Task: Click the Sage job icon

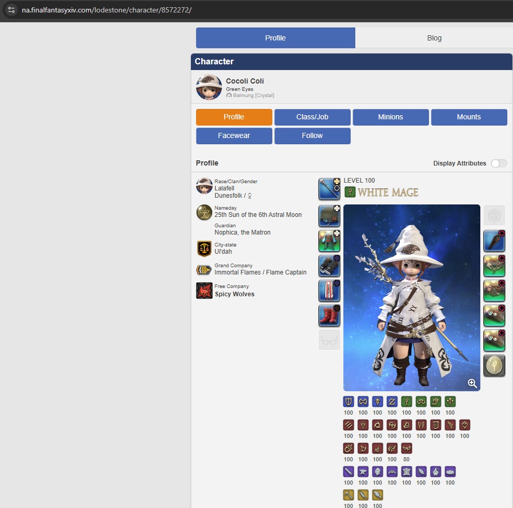Action: pos(450,401)
